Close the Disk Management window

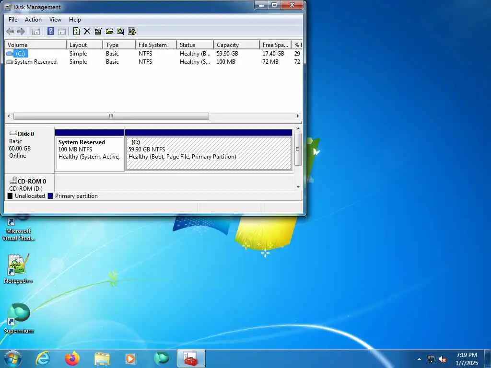(292, 5)
